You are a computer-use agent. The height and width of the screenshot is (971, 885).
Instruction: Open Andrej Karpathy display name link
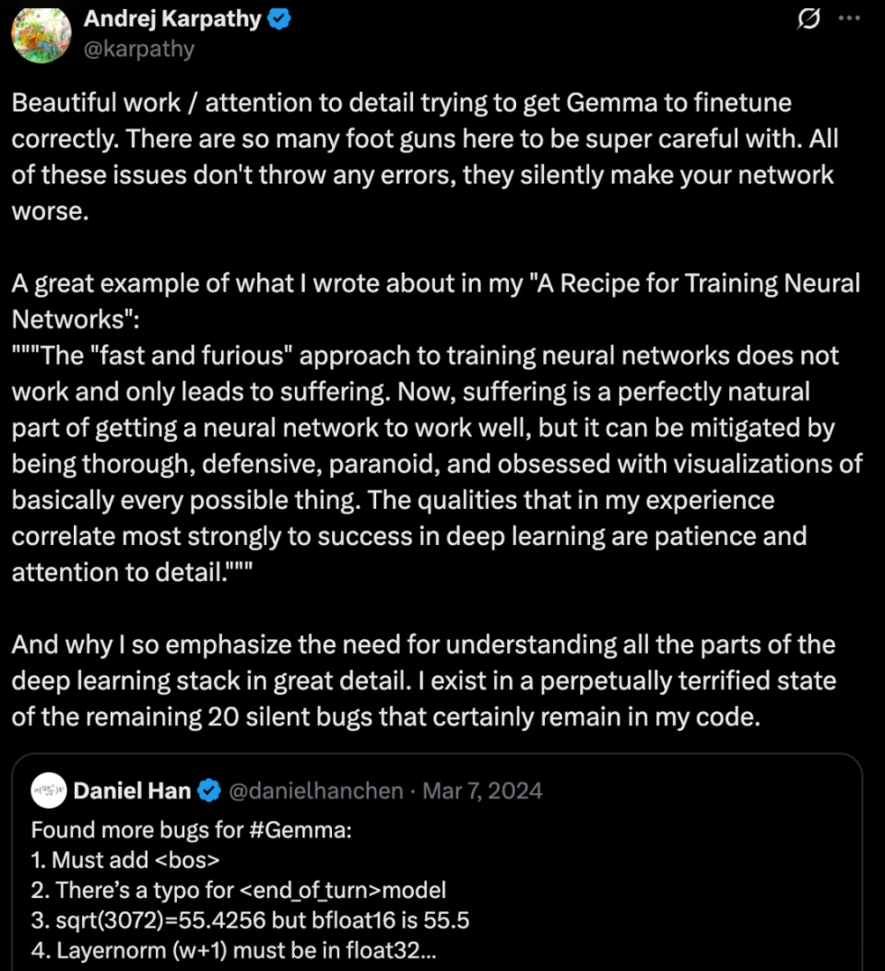(172, 18)
